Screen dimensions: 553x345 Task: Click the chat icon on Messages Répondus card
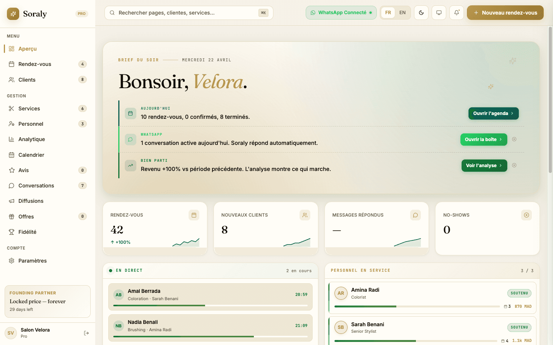[416, 215]
